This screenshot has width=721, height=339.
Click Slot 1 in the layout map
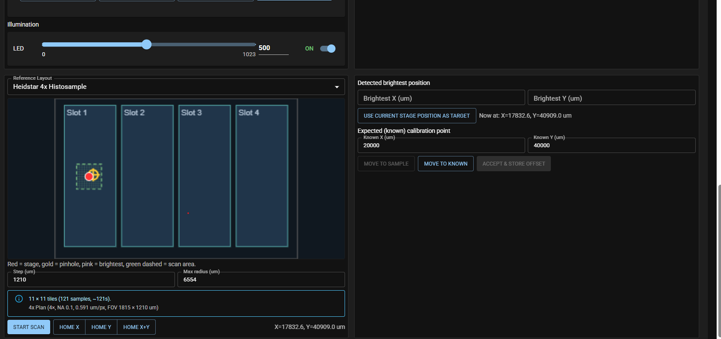[x=90, y=176]
